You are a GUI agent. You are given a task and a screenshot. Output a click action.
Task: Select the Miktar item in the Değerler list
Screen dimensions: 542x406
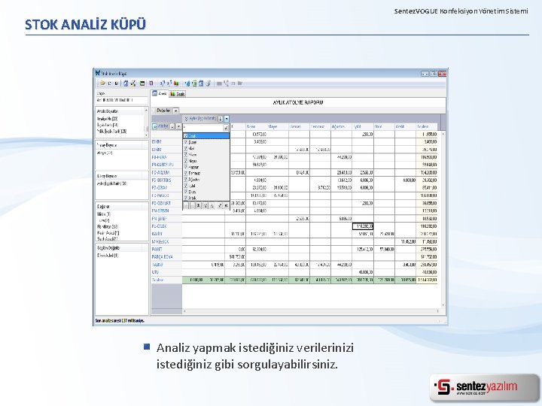tap(104, 214)
